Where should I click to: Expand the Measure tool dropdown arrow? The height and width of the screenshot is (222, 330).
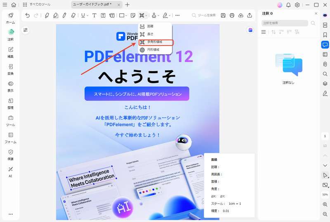(x=146, y=16)
